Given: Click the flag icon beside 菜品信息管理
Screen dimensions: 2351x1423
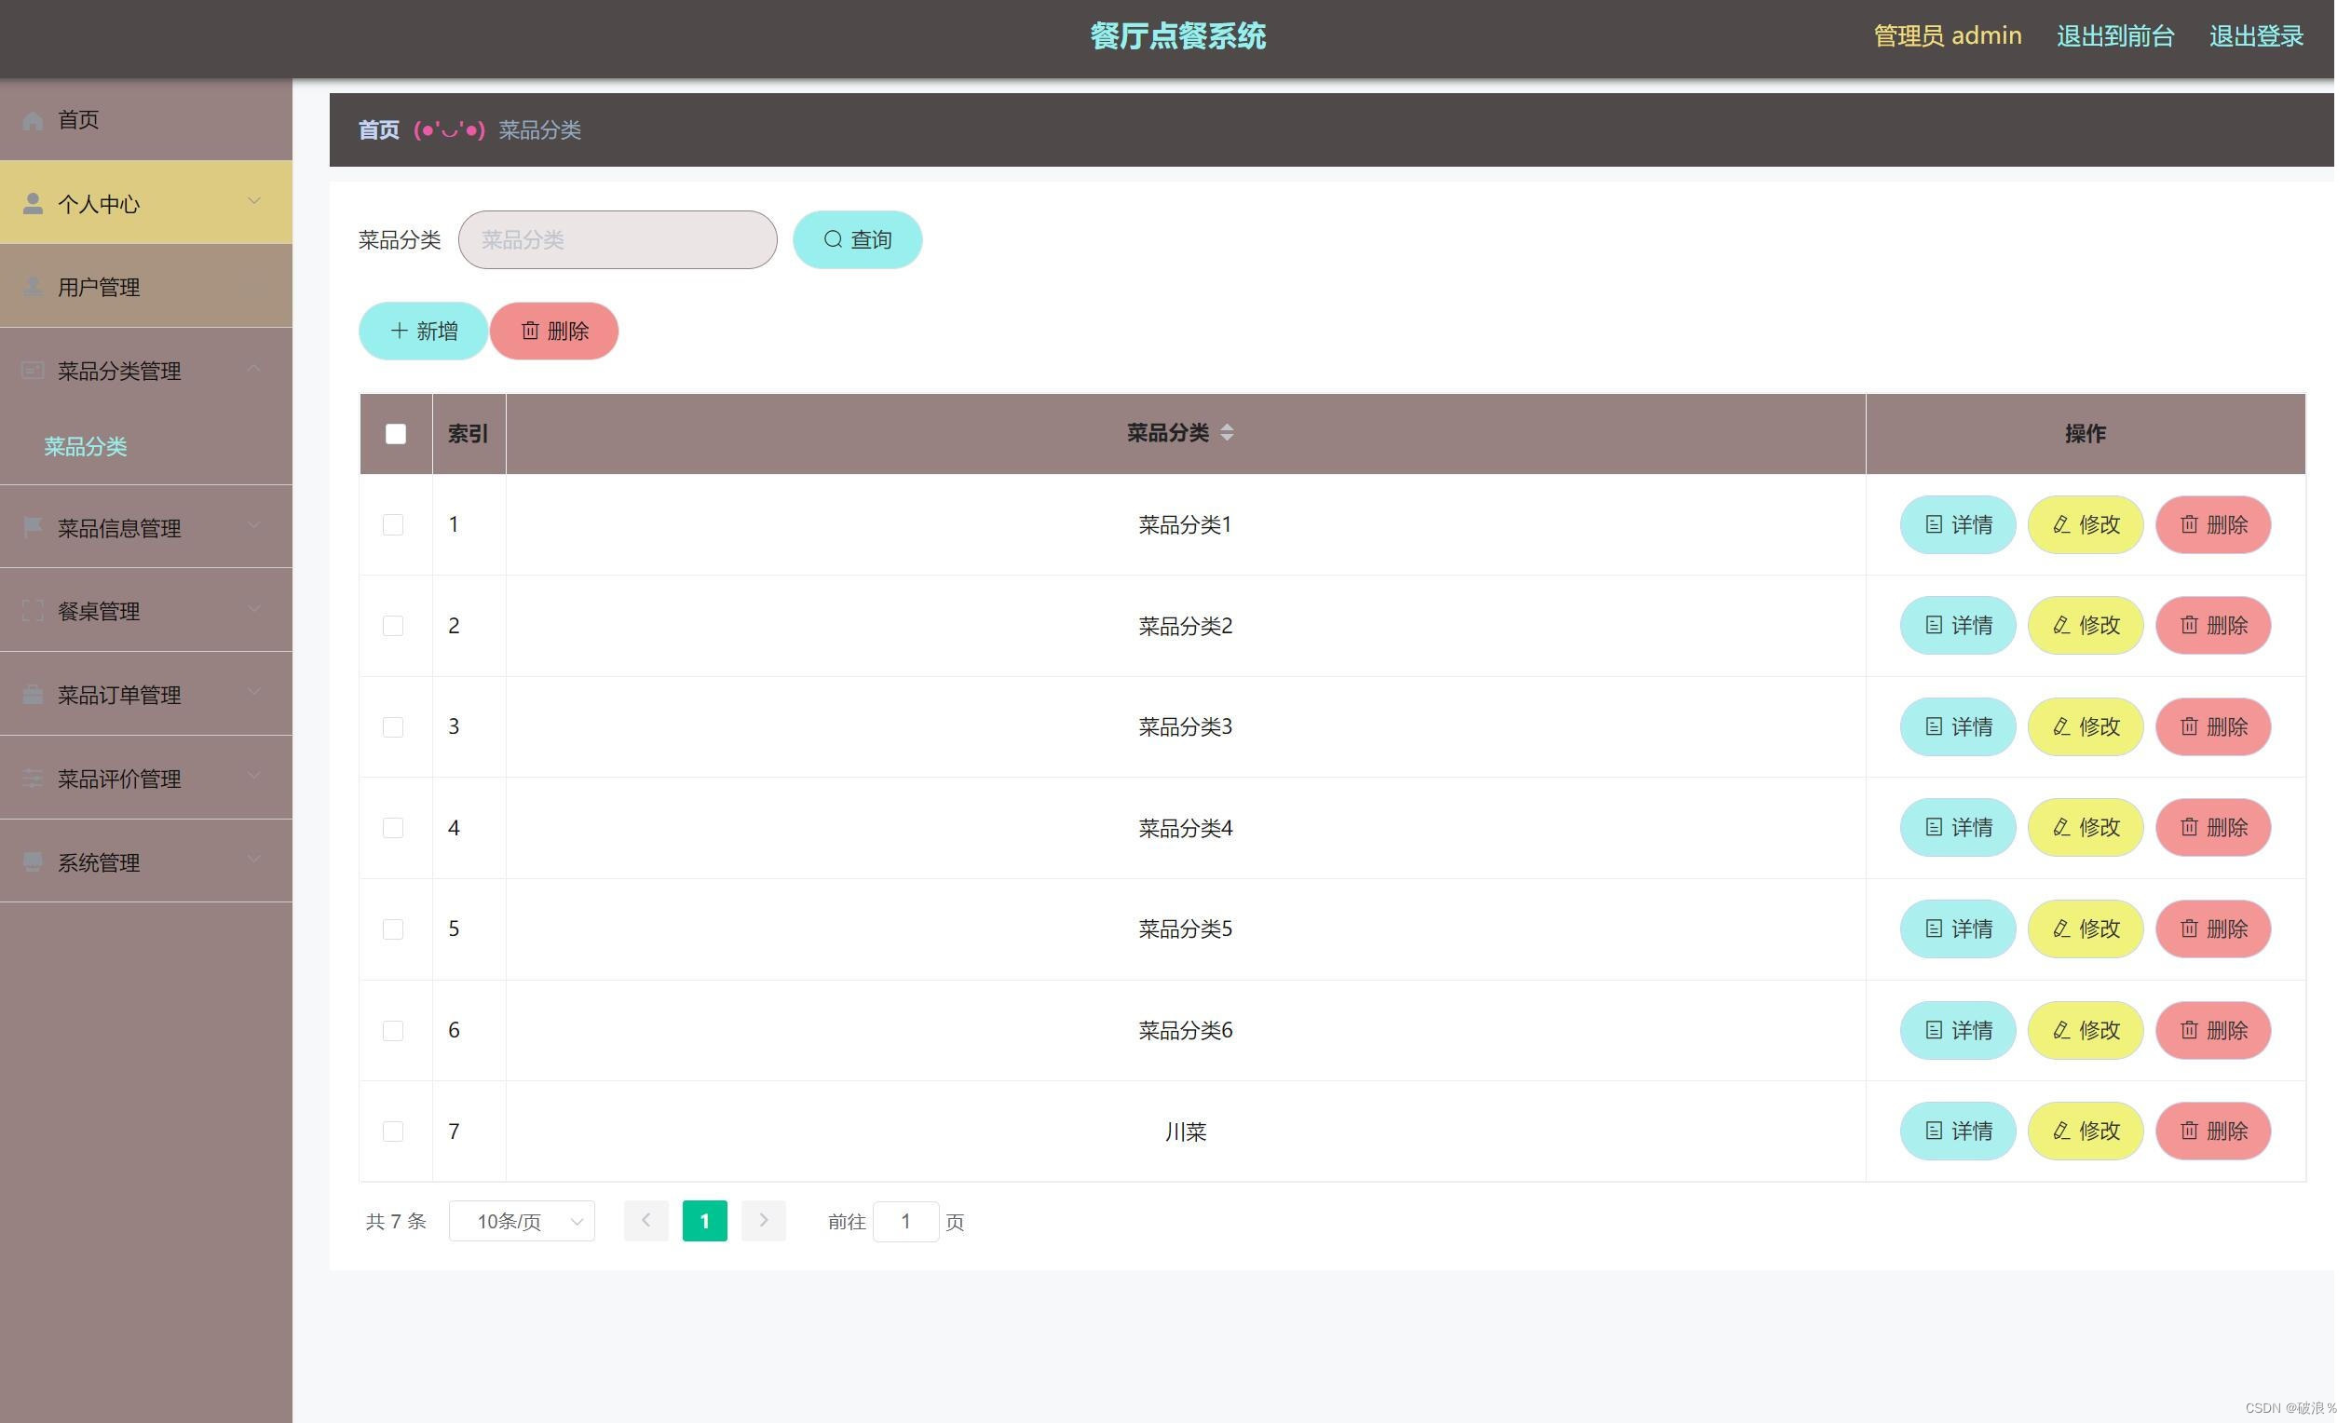Looking at the screenshot, I should pos(33,527).
